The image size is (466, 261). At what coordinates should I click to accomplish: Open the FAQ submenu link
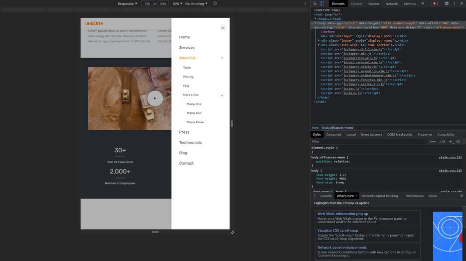tap(186, 86)
